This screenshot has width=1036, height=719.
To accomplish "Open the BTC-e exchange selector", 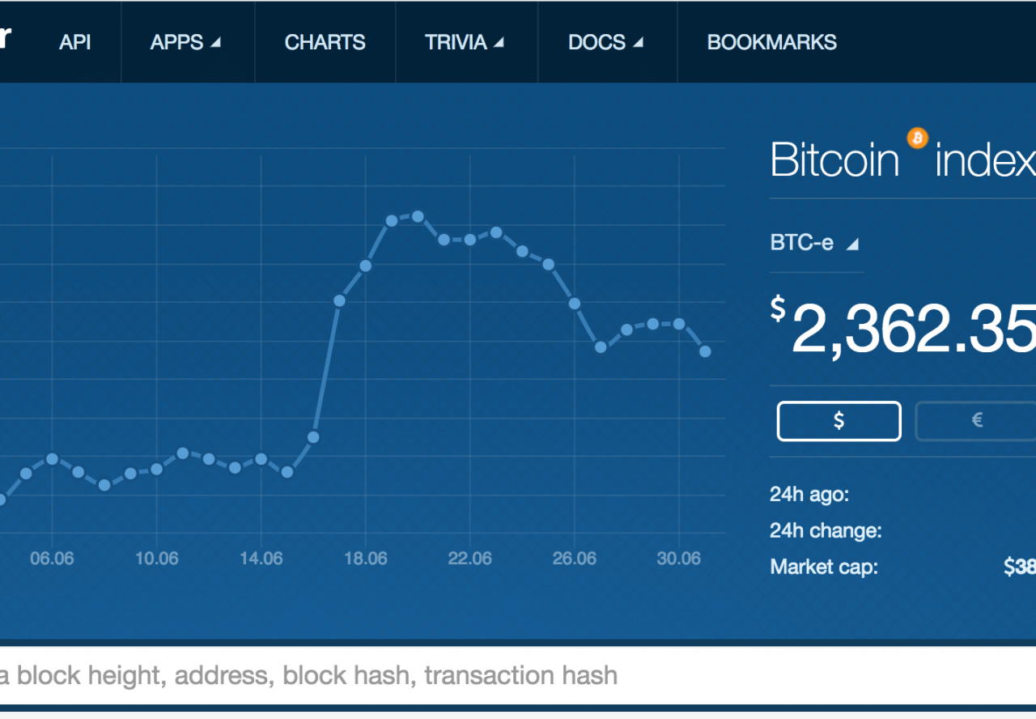I will click(814, 243).
